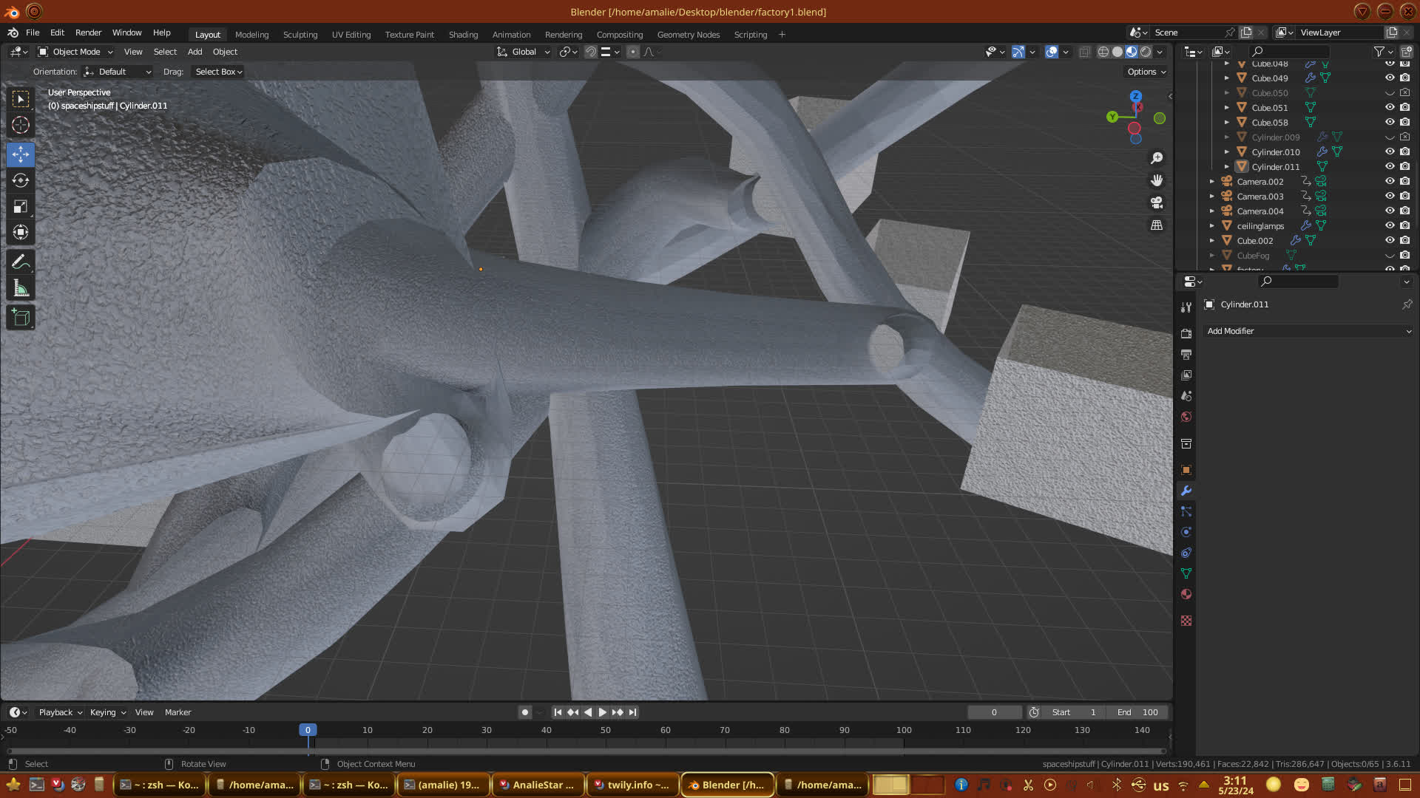Viewport: 1420px width, 798px height.
Task: Play the animation forward
Action: click(602, 712)
